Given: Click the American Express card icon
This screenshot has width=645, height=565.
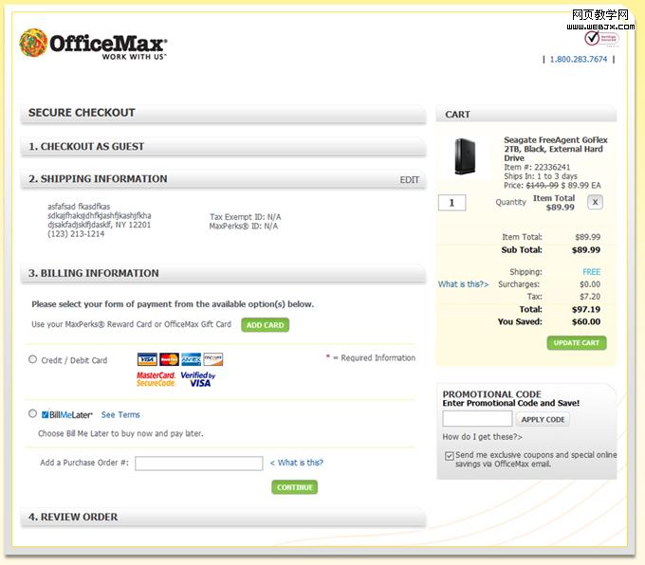Looking at the screenshot, I should pyautogui.click(x=191, y=359).
